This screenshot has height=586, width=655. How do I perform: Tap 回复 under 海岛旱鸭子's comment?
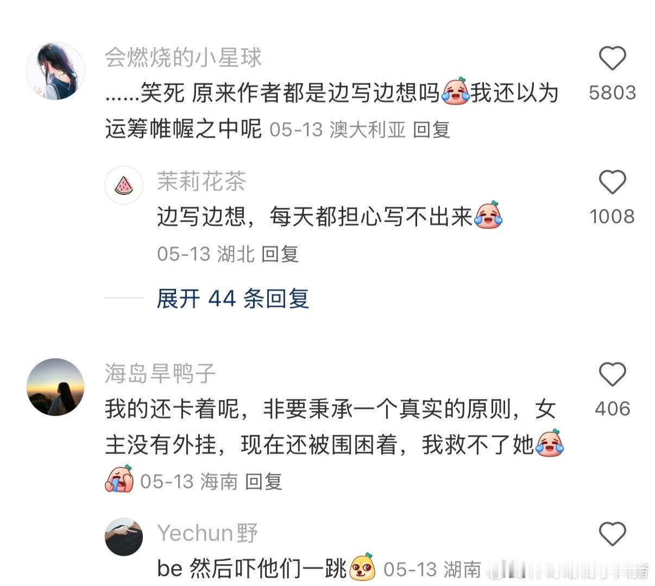(263, 481)
